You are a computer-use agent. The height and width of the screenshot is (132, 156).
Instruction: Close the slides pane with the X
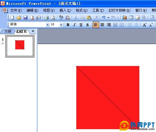(33, 31)
